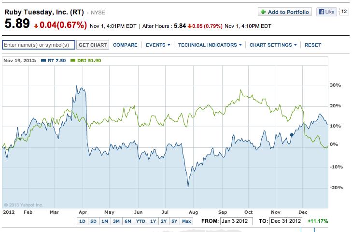Click the Facebook Like button

tap(326, 12)
